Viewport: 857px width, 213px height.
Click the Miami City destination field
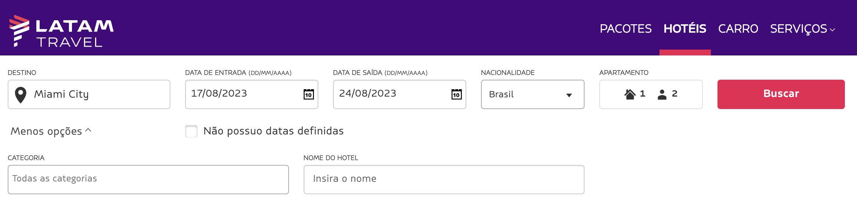89,94
